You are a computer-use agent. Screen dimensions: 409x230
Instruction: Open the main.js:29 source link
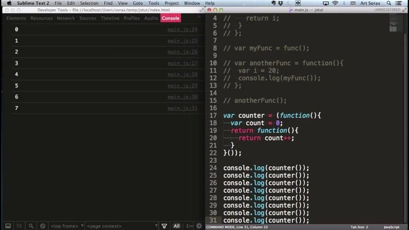pyautogui.click(x=182, y=86)
